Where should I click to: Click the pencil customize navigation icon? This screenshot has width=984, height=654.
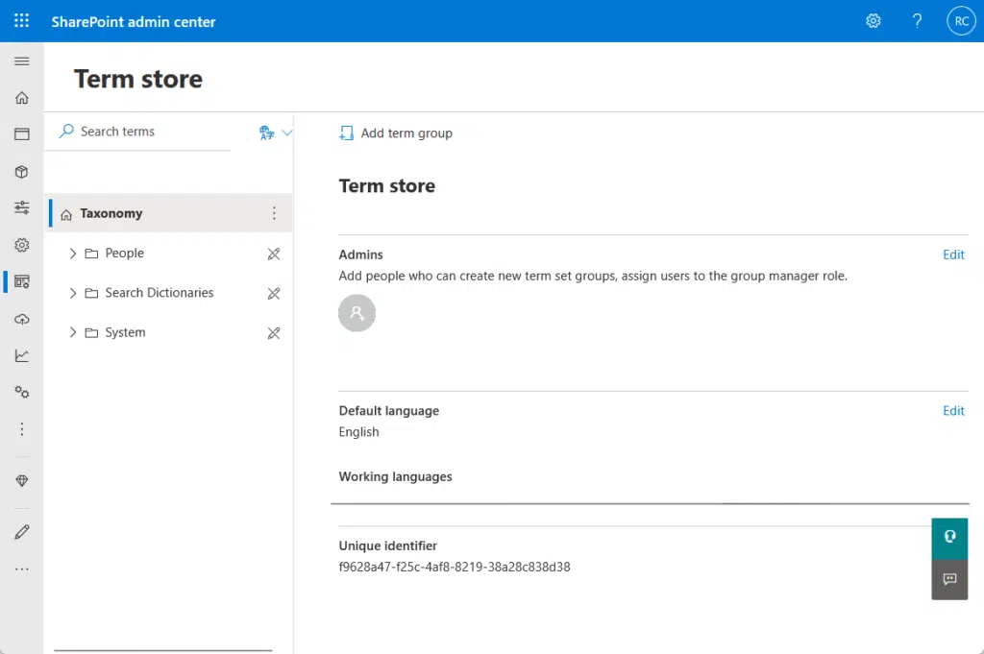[x=22, y=532]
